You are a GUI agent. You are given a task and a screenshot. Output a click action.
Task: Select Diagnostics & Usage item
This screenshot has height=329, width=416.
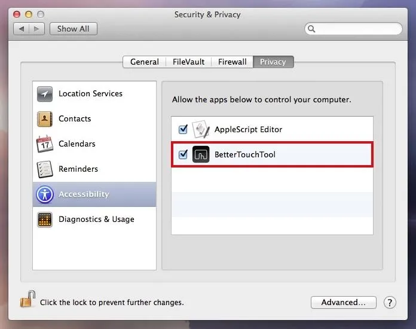pyautogui.click(x=94, y=220)
